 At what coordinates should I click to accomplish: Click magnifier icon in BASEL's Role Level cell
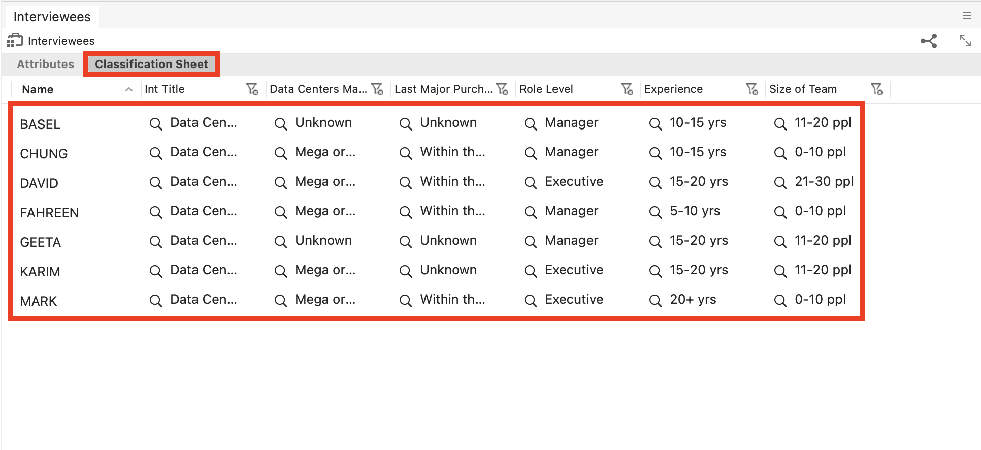click(531, 124)
